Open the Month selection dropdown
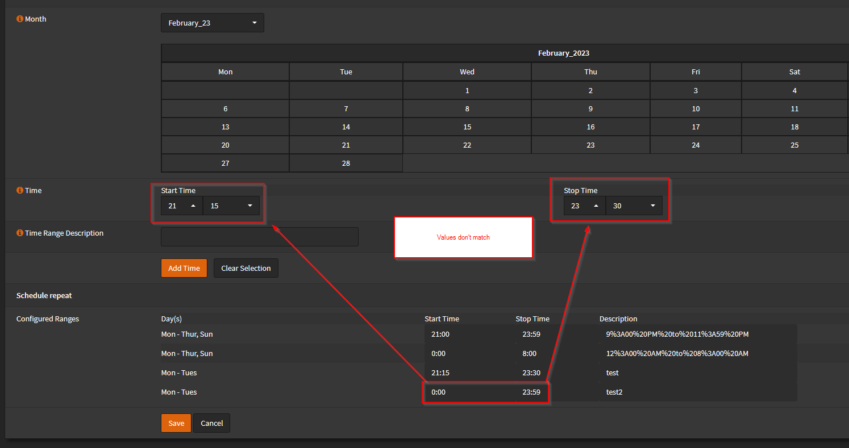 point(212,23)
